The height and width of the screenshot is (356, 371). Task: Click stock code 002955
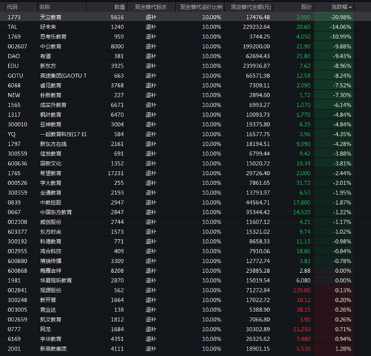pos(18,251)
